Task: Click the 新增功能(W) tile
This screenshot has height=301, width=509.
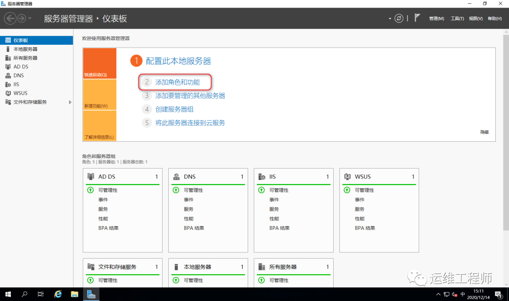Action: point(99,95)
